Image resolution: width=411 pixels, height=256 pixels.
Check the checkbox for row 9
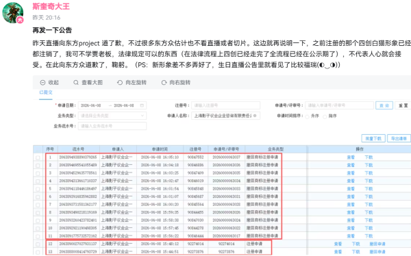(x=38, y=220)
